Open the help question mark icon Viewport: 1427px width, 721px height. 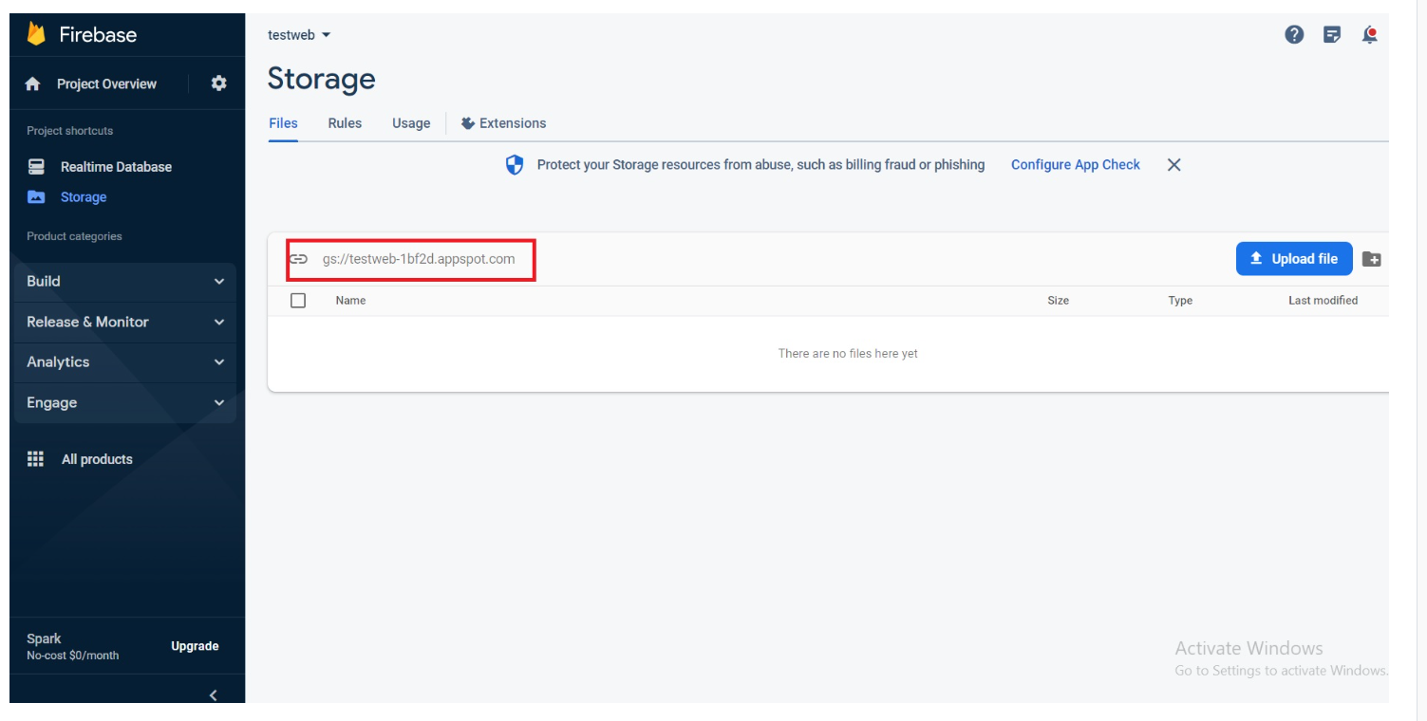(x=1294, y=35)
